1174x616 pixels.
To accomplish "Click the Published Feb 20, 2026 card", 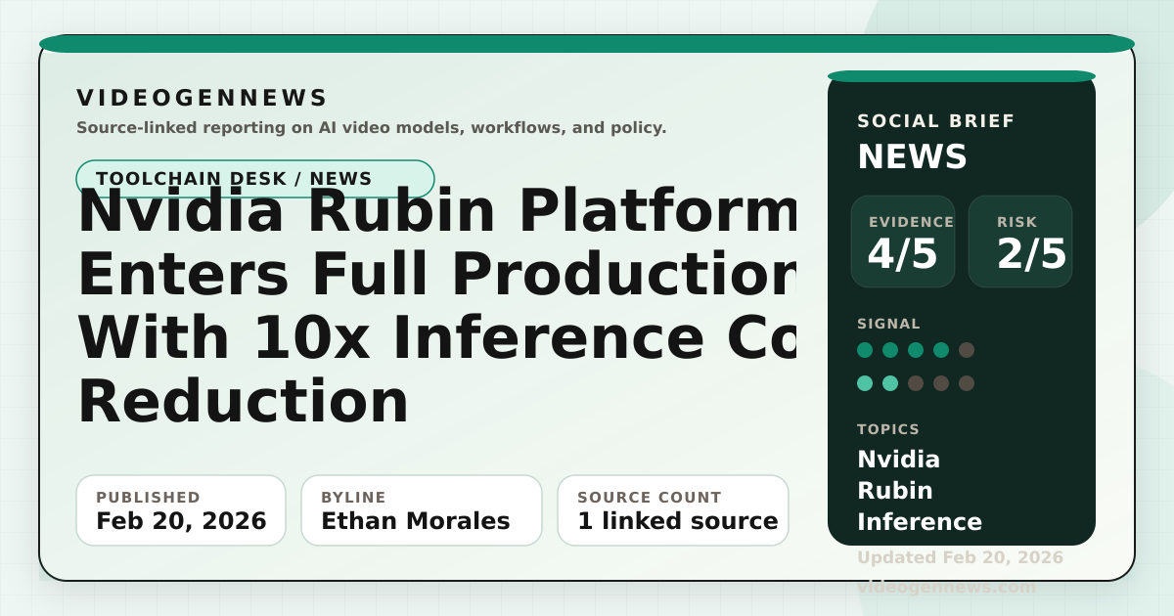I will (181, 510).
